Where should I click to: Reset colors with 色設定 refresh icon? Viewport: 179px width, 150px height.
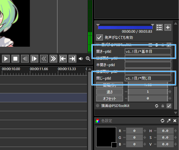tap(162, 121)
